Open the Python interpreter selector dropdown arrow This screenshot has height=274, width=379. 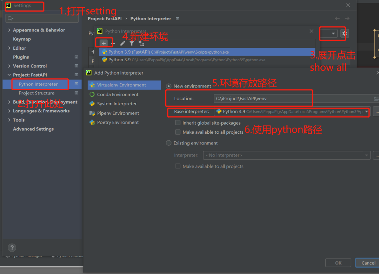coord(333,34)
